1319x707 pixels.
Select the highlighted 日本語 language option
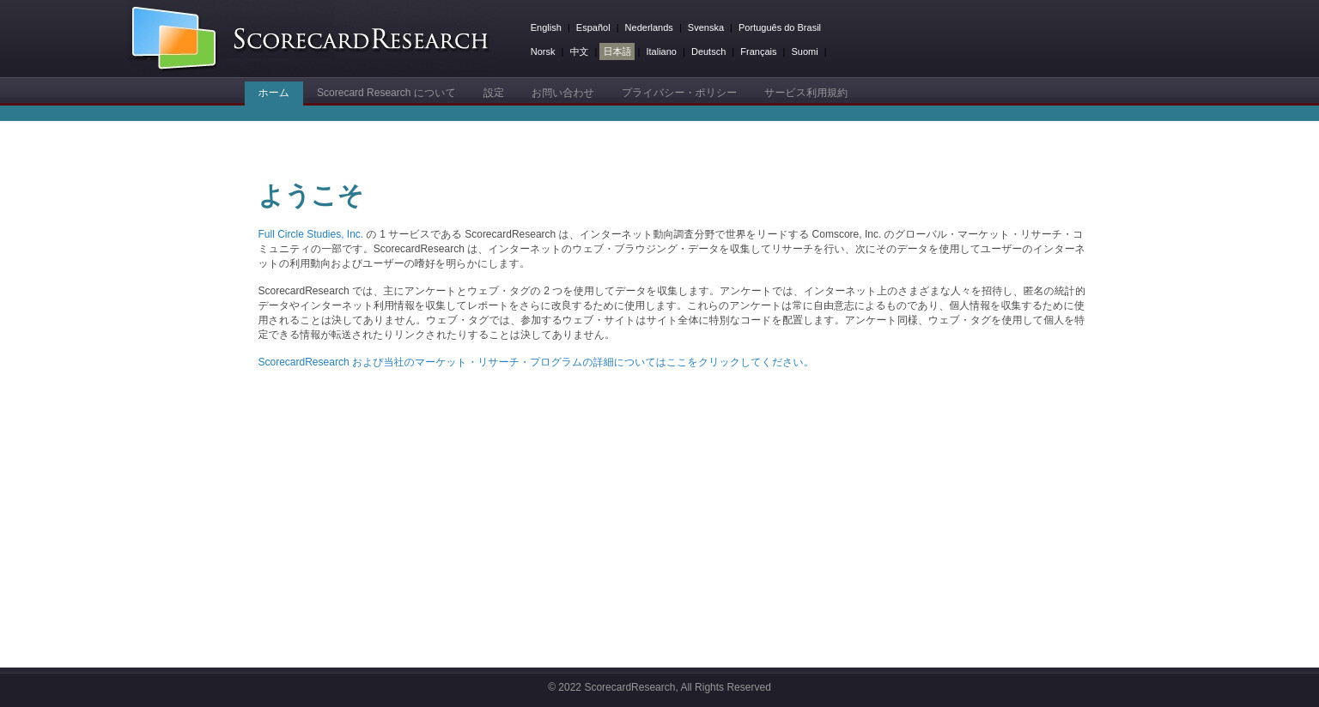pyautogui.click(x=617, y=51)
